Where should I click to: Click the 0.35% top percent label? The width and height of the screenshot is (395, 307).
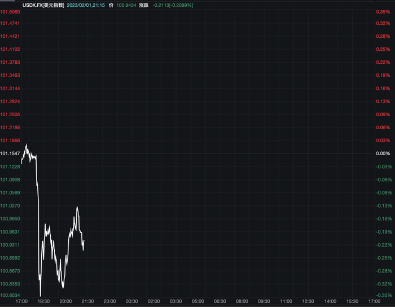pyautogui.click(x=383, y=10)
